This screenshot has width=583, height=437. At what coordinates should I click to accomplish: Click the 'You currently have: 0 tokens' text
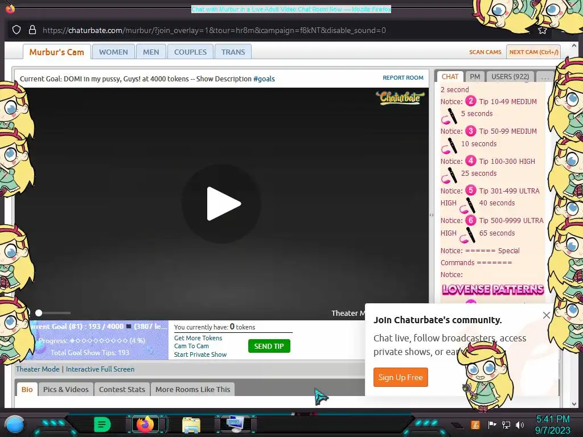[215, 327]
